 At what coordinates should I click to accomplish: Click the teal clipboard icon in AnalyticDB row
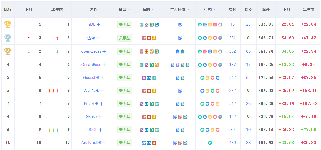pos(185,143)
